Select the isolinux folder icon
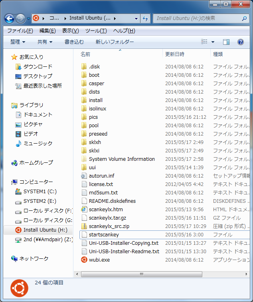The height and width of the screenshot is (302, 253). pyautogui.click(x=84, y=109)
